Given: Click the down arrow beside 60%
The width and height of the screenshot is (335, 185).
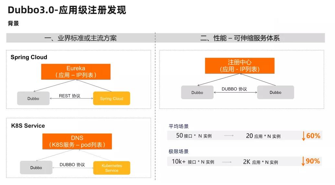Looking at the screenshot, I should 303,136.
